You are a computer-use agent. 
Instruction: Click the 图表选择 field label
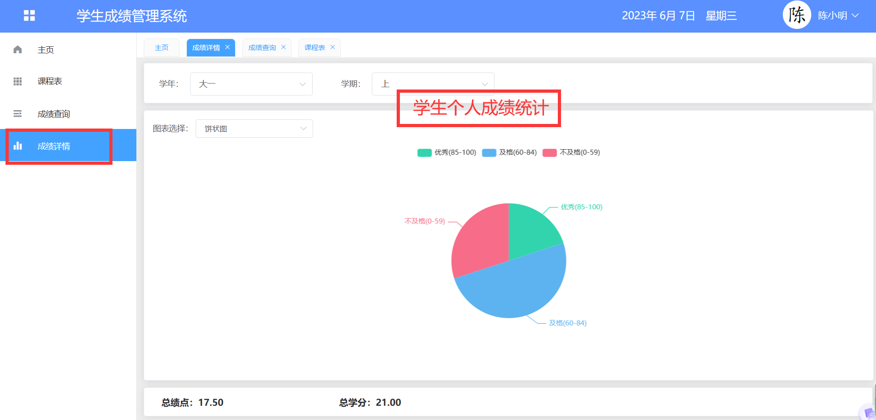click(x=170, y=129)
